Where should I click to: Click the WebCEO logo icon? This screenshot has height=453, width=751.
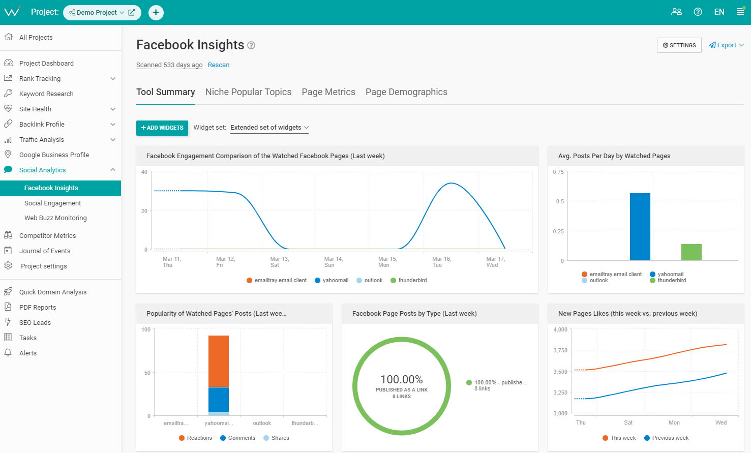tap(12, 12)
